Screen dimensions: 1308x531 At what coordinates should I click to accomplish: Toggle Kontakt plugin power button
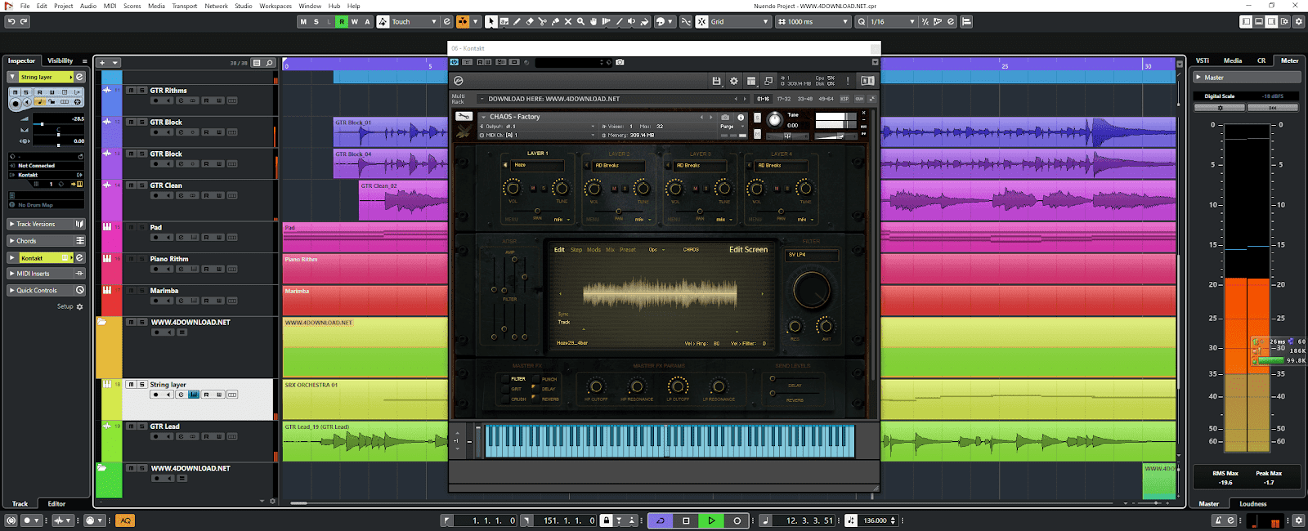click(455, 62)
